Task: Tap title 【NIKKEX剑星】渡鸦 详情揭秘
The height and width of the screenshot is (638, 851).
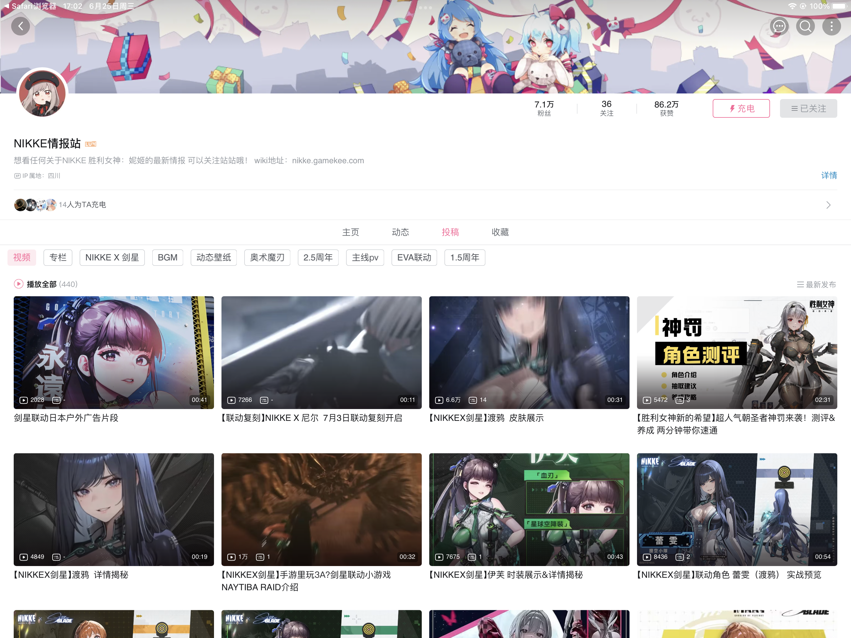Action: [x=71, y=575]
